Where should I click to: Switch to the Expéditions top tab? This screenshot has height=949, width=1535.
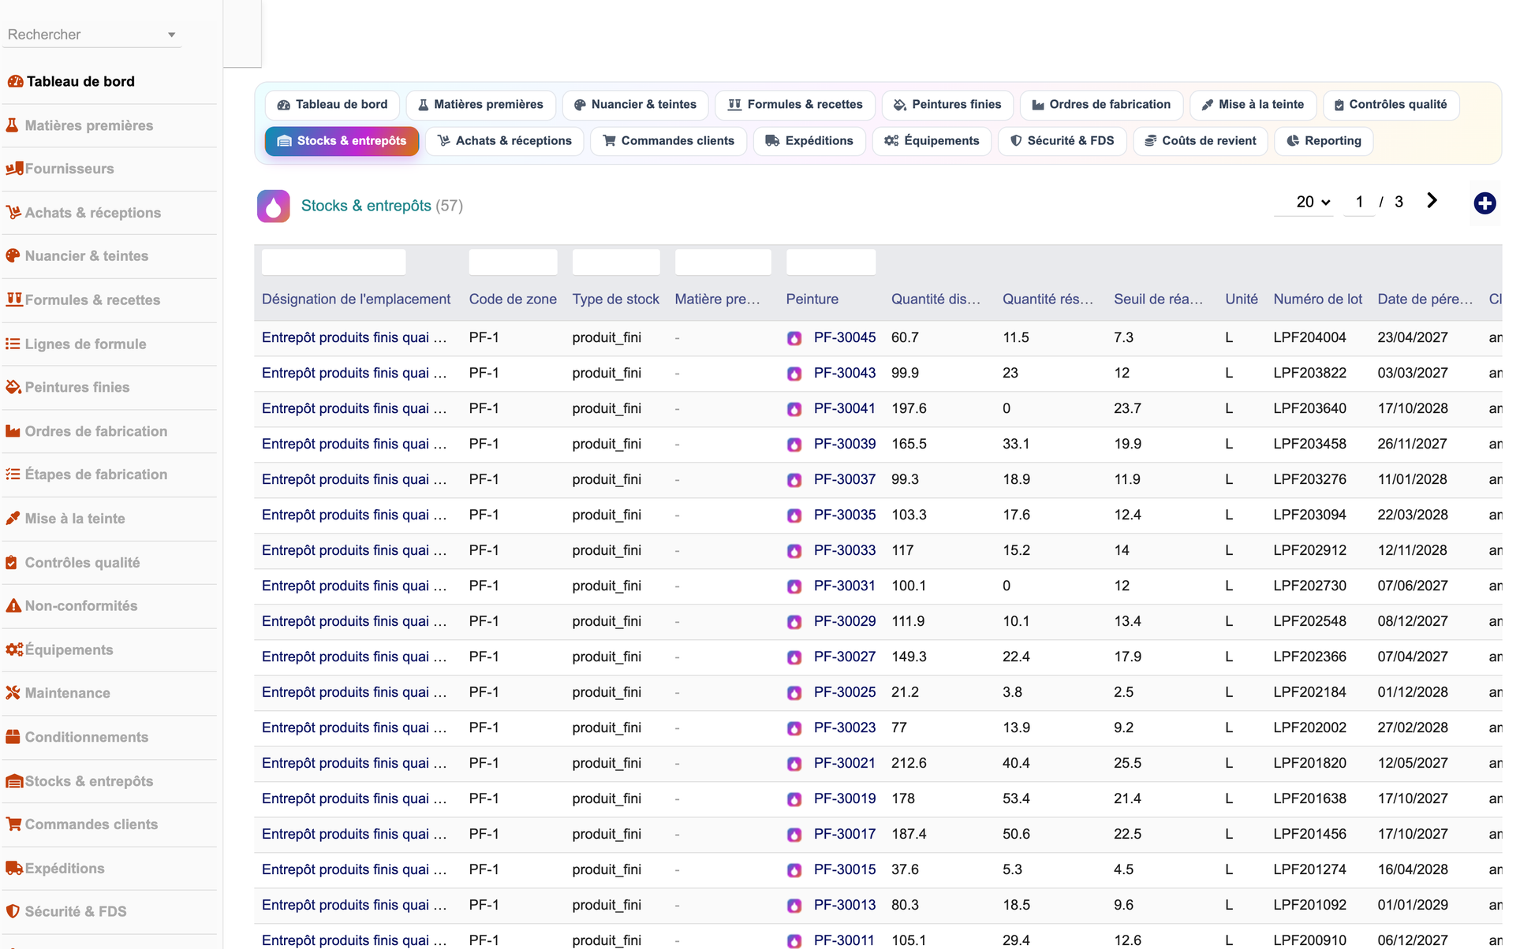tap(809, 141)
